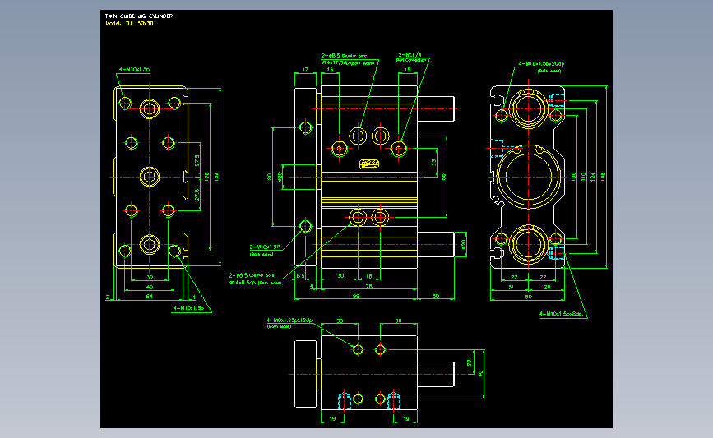Select the TWIN GUIDE JIG CYLINDER title text
The width and height of the screenshot is (713, 438).
139,16
